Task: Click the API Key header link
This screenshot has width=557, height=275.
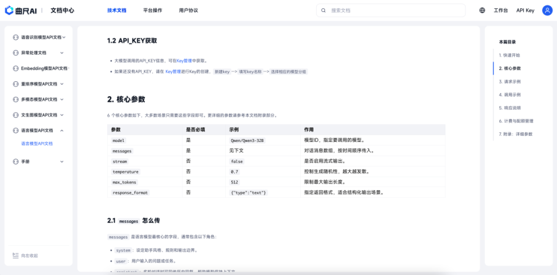Action: click(x=525, y=10)
